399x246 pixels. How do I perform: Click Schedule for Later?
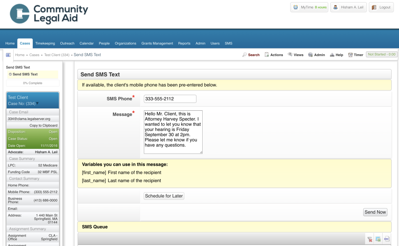pos(164,196)
